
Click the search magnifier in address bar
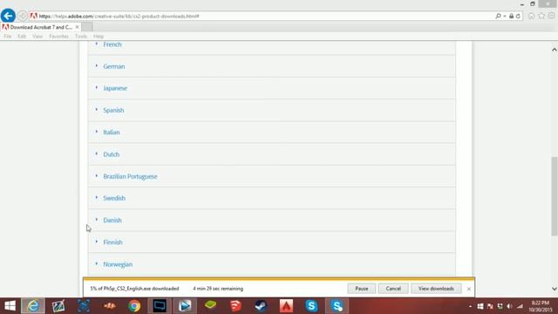[x=498, y=16]
